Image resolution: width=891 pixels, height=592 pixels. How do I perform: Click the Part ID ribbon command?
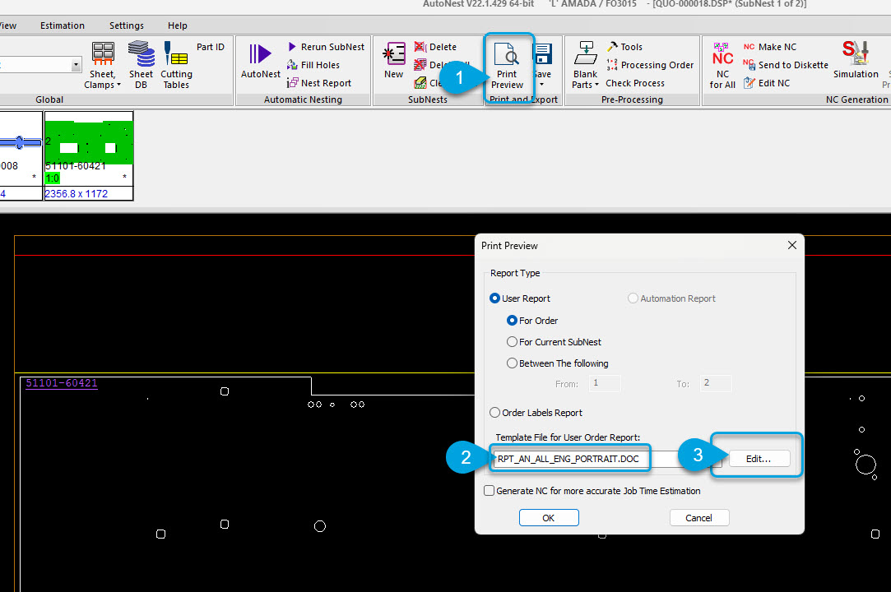coord(211,47)
